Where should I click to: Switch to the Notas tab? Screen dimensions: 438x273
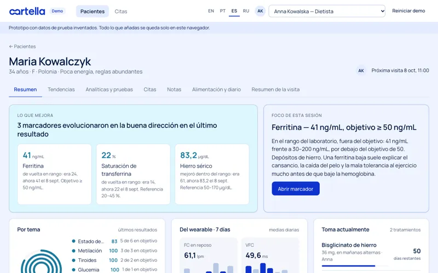pyautogui.click(x=174, y=90)
